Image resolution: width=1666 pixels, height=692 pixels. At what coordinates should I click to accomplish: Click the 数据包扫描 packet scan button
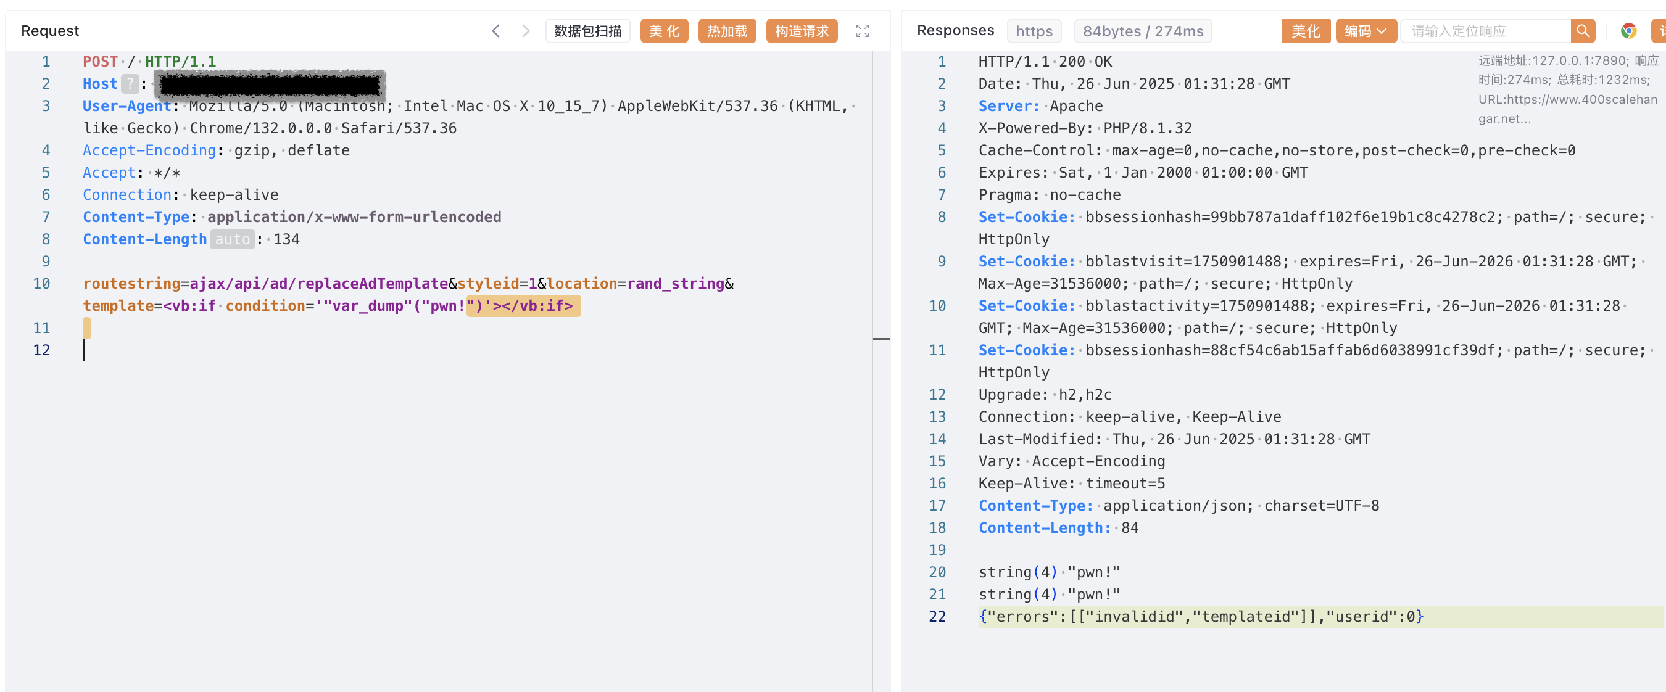coord(587,31)
